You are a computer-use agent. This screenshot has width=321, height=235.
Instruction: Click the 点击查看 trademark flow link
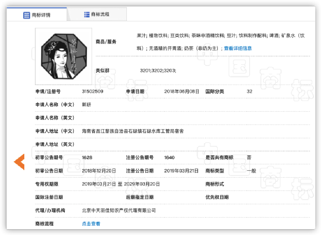coord(91,223)
